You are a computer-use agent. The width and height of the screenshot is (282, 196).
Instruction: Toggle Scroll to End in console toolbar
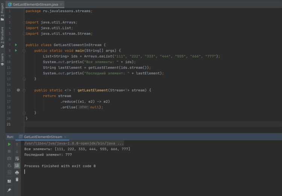click(x=17, y=166)
